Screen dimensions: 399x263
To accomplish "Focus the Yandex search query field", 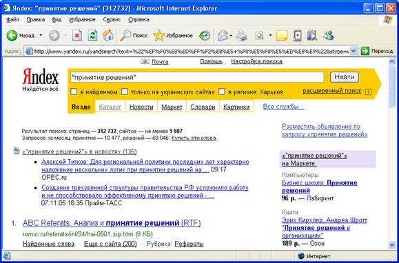I will 197,78.
